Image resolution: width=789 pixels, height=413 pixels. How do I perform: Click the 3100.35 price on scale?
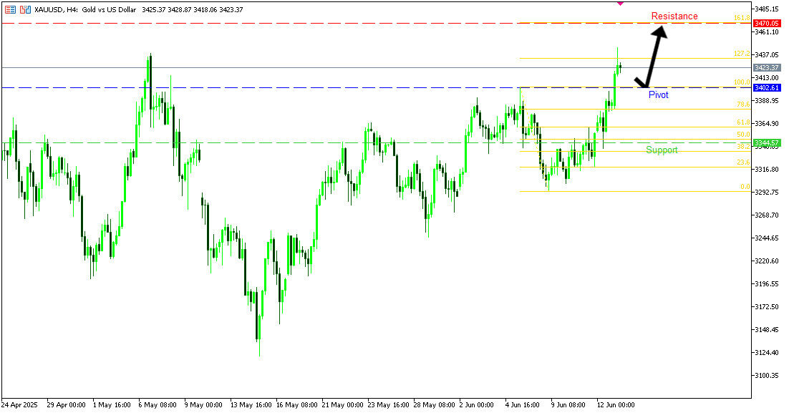(766, 376)
